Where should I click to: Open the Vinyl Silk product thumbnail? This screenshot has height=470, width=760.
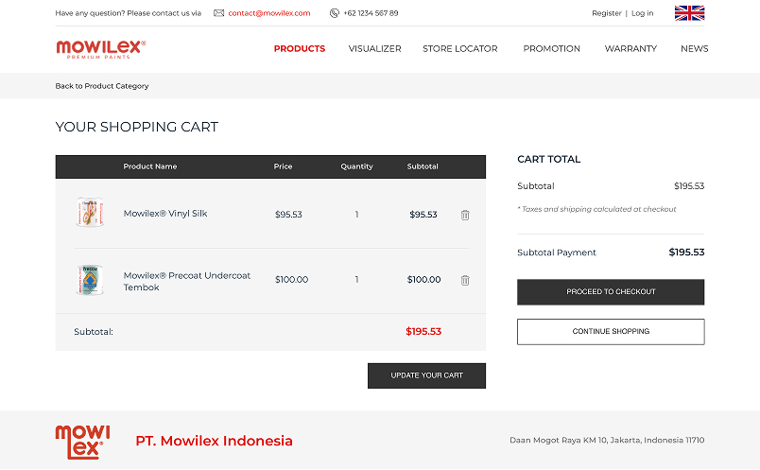[x=90, y=213]
